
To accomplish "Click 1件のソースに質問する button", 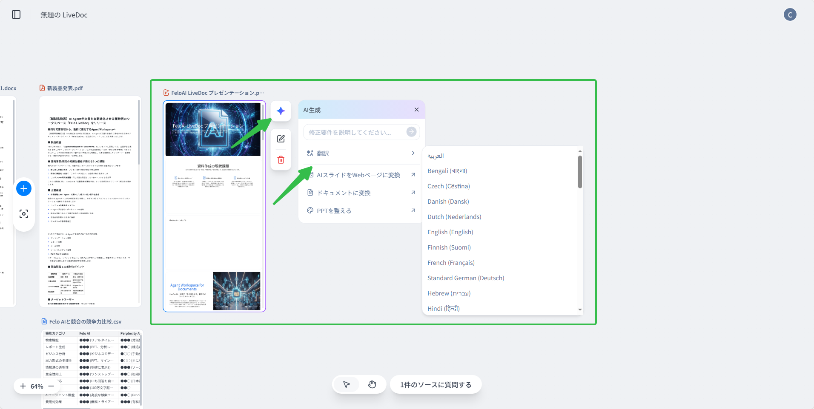I will [x=436, y=385].
